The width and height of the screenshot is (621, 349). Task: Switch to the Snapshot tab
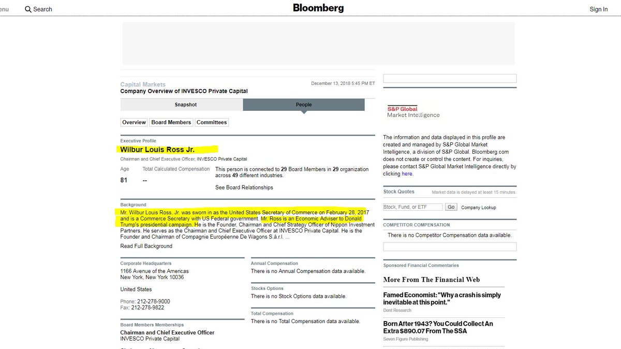tap(182, 105)
